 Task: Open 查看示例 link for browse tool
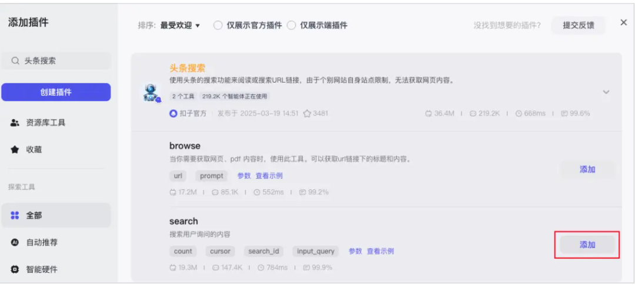pyautogui.click(x=269, y=176)
